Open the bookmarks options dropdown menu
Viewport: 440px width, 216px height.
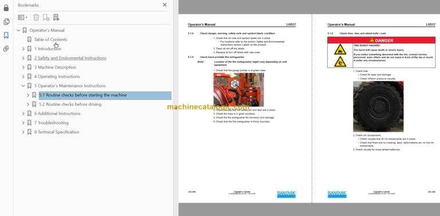click(x=23, y=17)
